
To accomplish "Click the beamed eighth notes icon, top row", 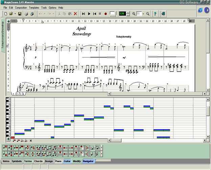I will (49, 148).
